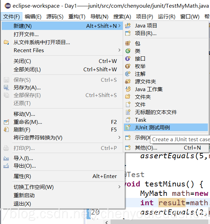This screenshot has width=210, height=224.
Task: Select 无标题的文本文件 entry
Action: pyautogui.click(x=166, y=112)
